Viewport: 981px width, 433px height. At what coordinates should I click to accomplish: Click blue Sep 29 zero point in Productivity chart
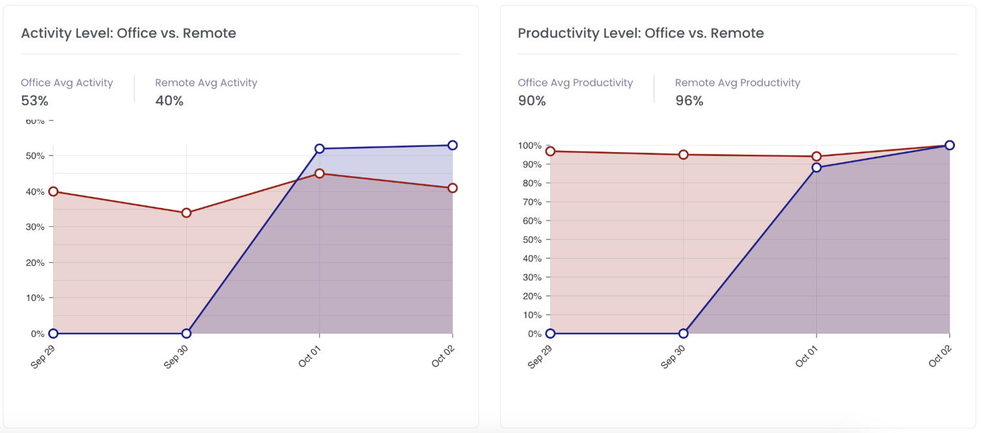551,334
